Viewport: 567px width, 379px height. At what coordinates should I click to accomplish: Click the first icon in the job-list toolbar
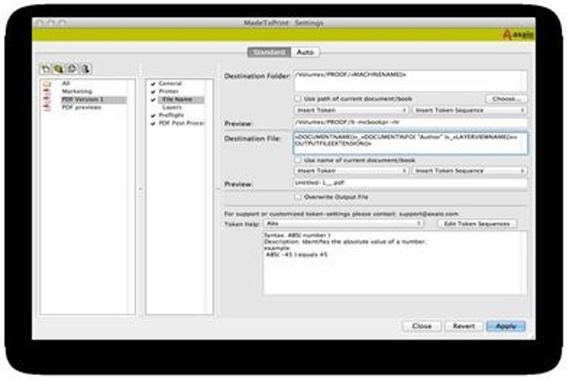(x=46, y=68)
